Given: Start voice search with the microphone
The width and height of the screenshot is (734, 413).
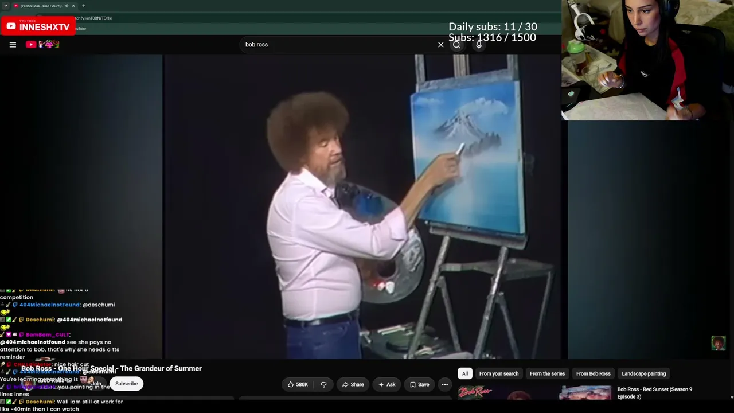Looking at the screenshot, I should coord(479,45).
